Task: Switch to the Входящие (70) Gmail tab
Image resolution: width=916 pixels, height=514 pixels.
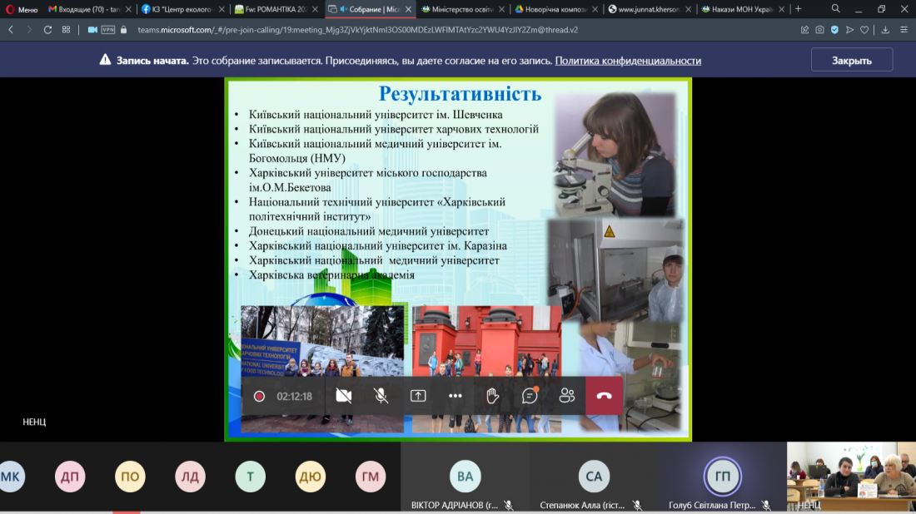Action: pyautogui.click(x=89, y=9)
